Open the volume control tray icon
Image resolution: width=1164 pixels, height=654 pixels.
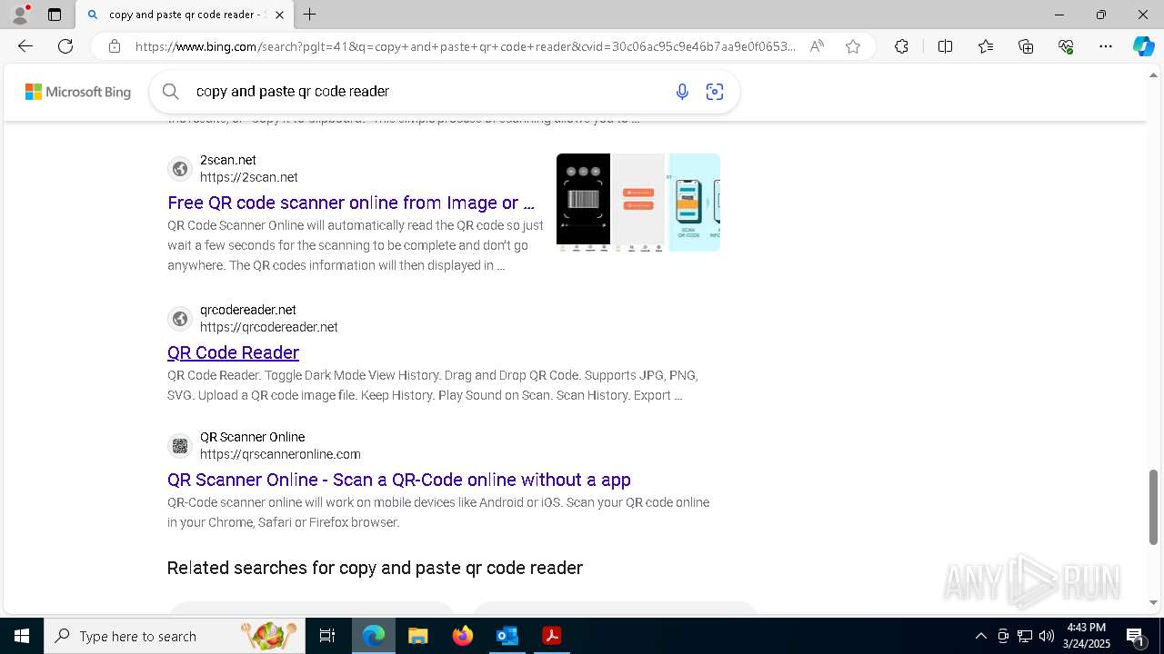[x=1047, y=636]
